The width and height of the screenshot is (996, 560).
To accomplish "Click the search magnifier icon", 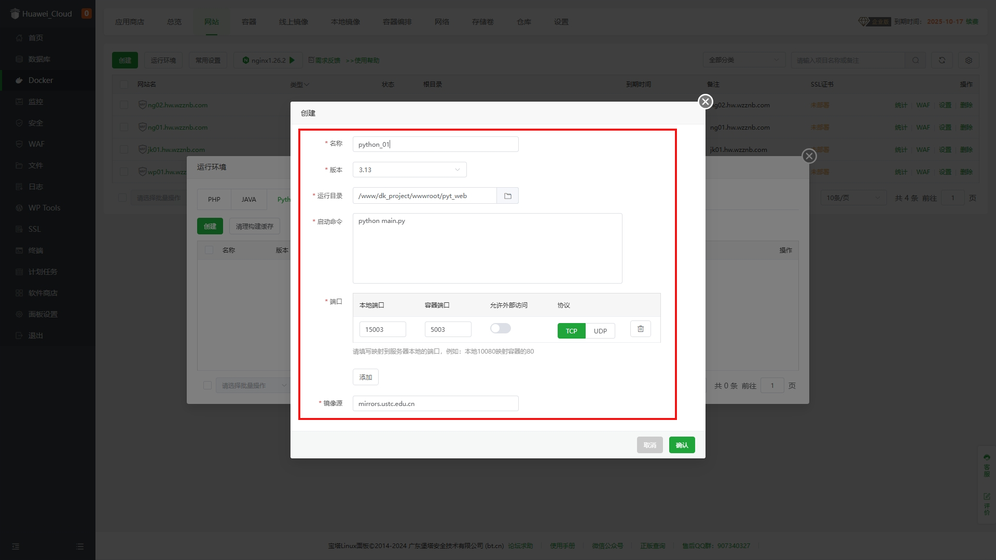I will point(916,60).
